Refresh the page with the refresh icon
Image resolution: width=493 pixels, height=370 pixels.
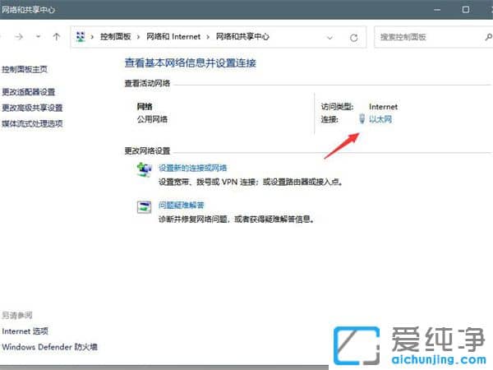353,38
